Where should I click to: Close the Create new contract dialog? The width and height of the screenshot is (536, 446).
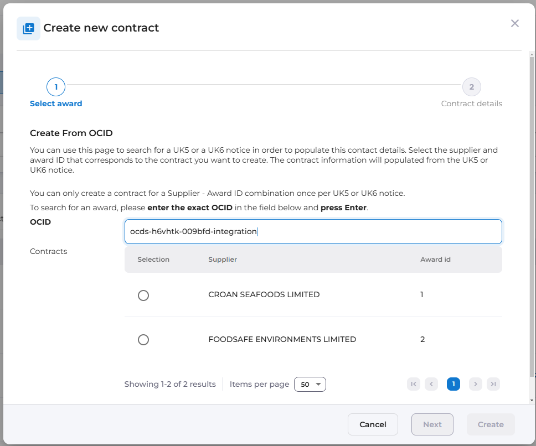point(515,23)
